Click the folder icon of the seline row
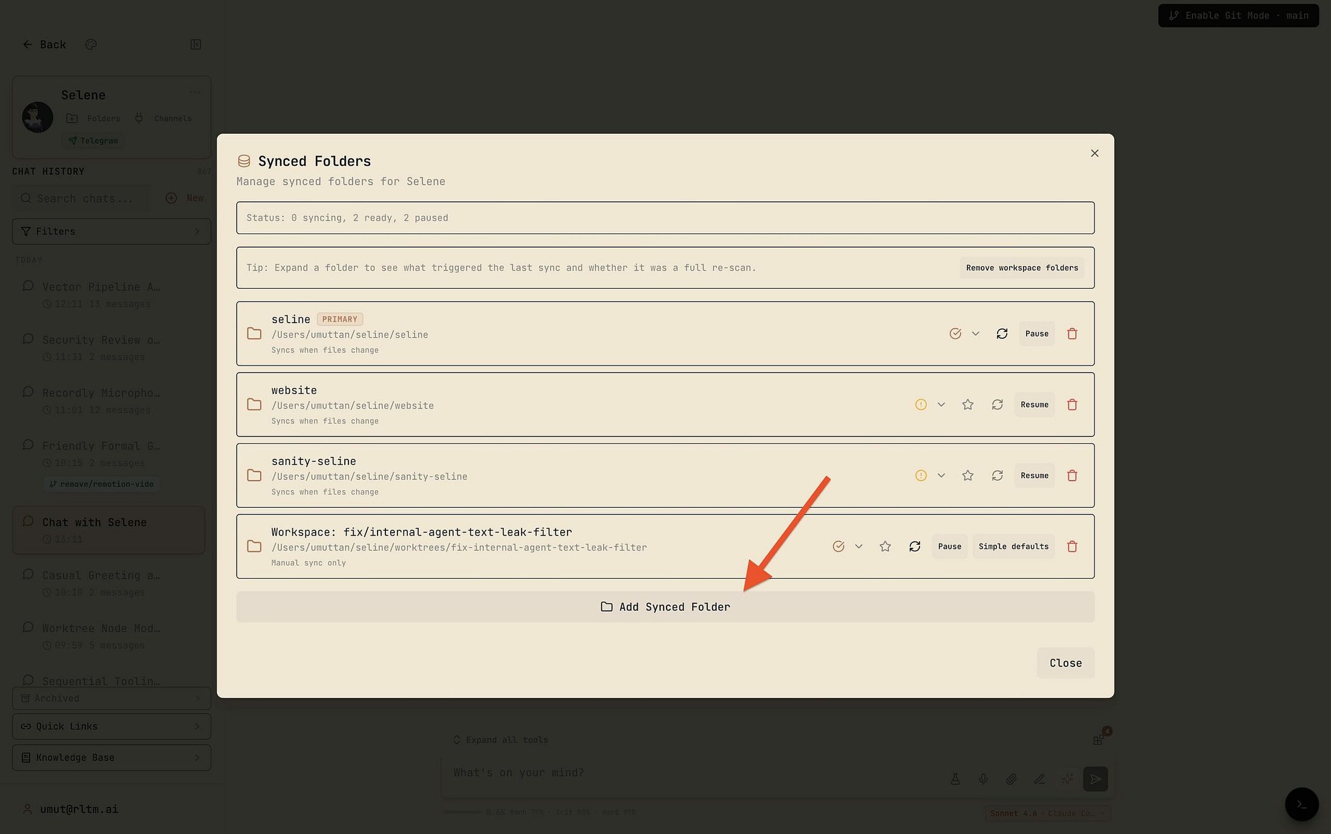Screen dimensions: 1331x834 [x=254, y=333]
